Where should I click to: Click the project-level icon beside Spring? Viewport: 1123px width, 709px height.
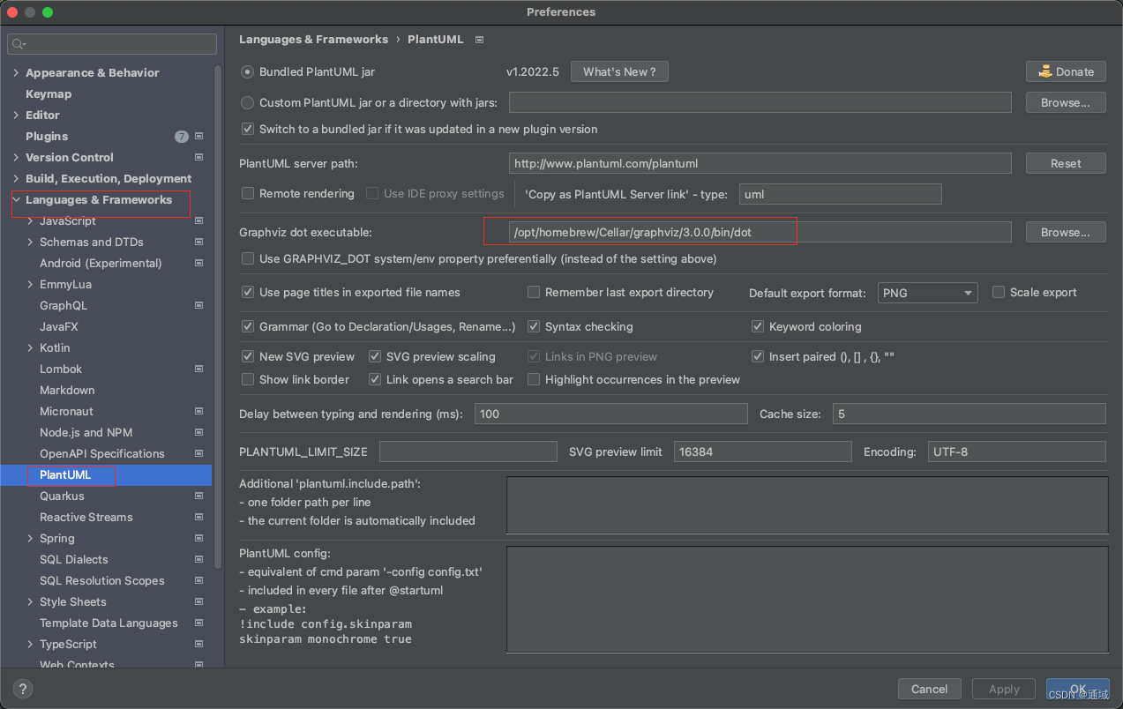coord(198,538)
